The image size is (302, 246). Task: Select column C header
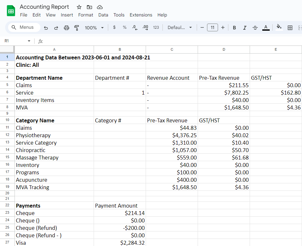coord(172,49)
